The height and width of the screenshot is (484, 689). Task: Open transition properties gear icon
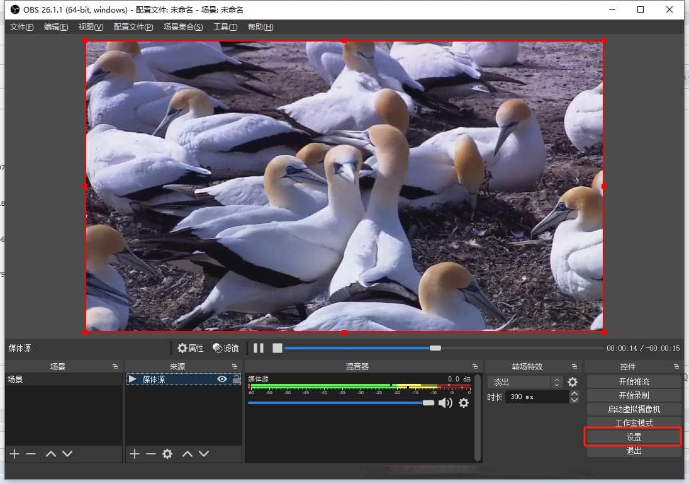point(573,382)
